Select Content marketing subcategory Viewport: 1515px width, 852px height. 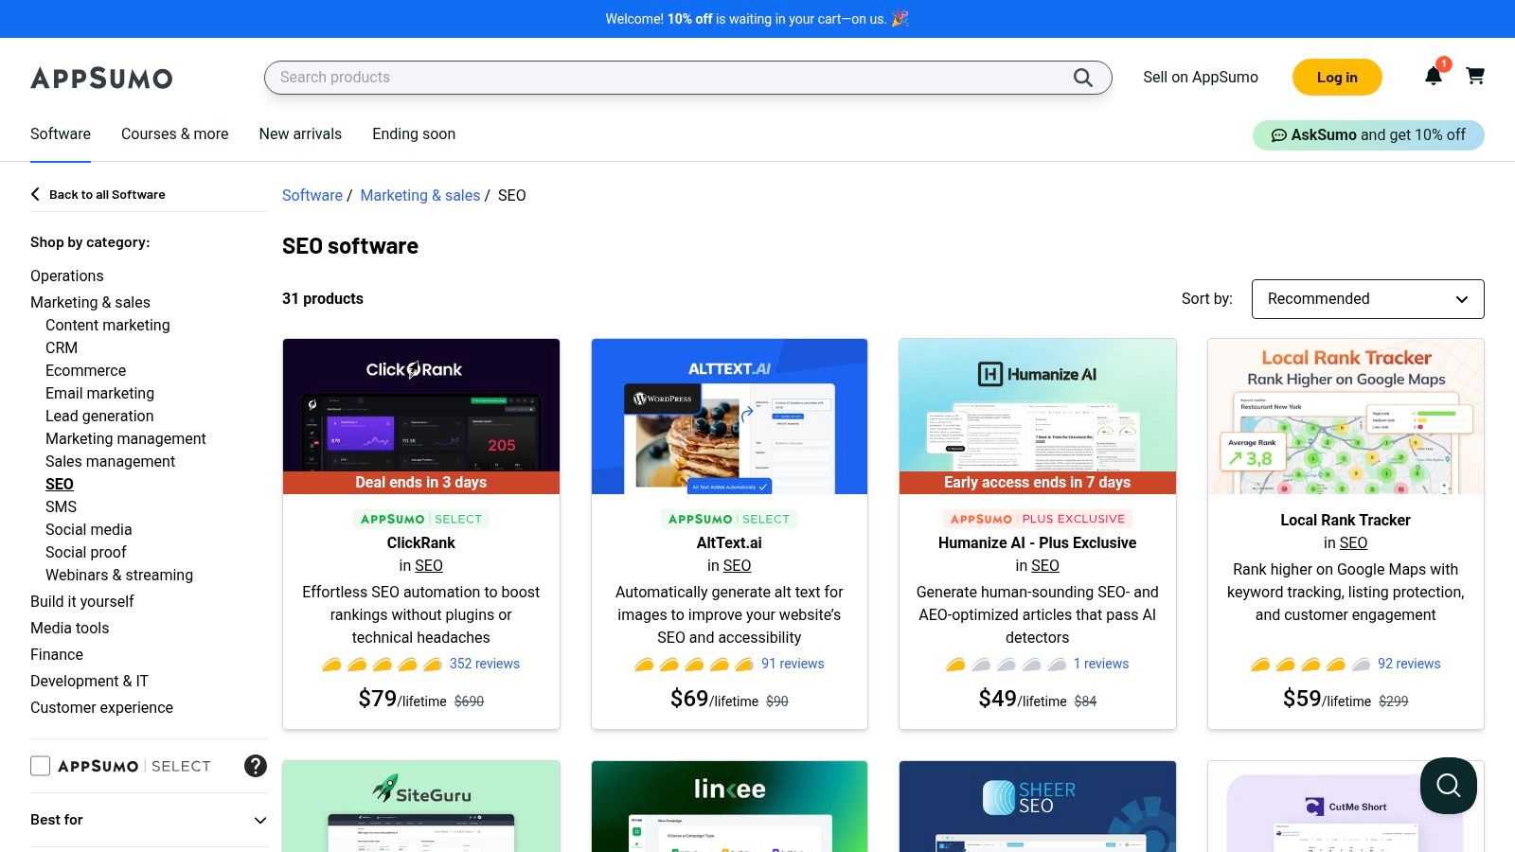(x=108, y=325)
